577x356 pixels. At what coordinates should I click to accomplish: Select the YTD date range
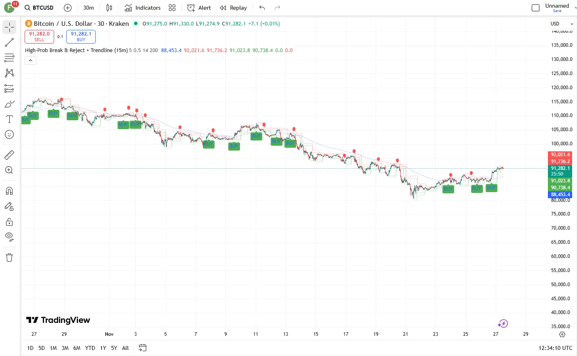point(90,348)
